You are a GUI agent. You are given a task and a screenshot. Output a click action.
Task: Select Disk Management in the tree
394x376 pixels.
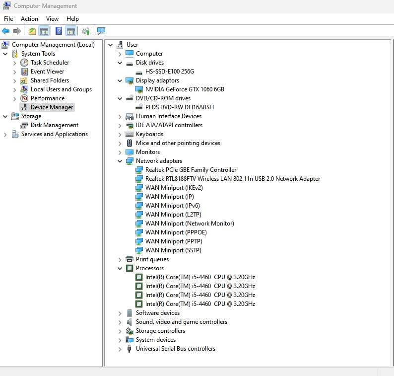55,125
